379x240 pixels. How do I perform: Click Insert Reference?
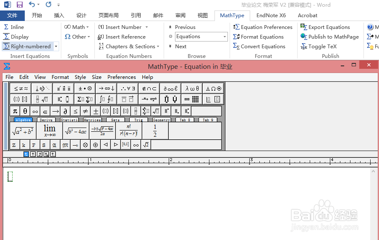tap(122, 37)
